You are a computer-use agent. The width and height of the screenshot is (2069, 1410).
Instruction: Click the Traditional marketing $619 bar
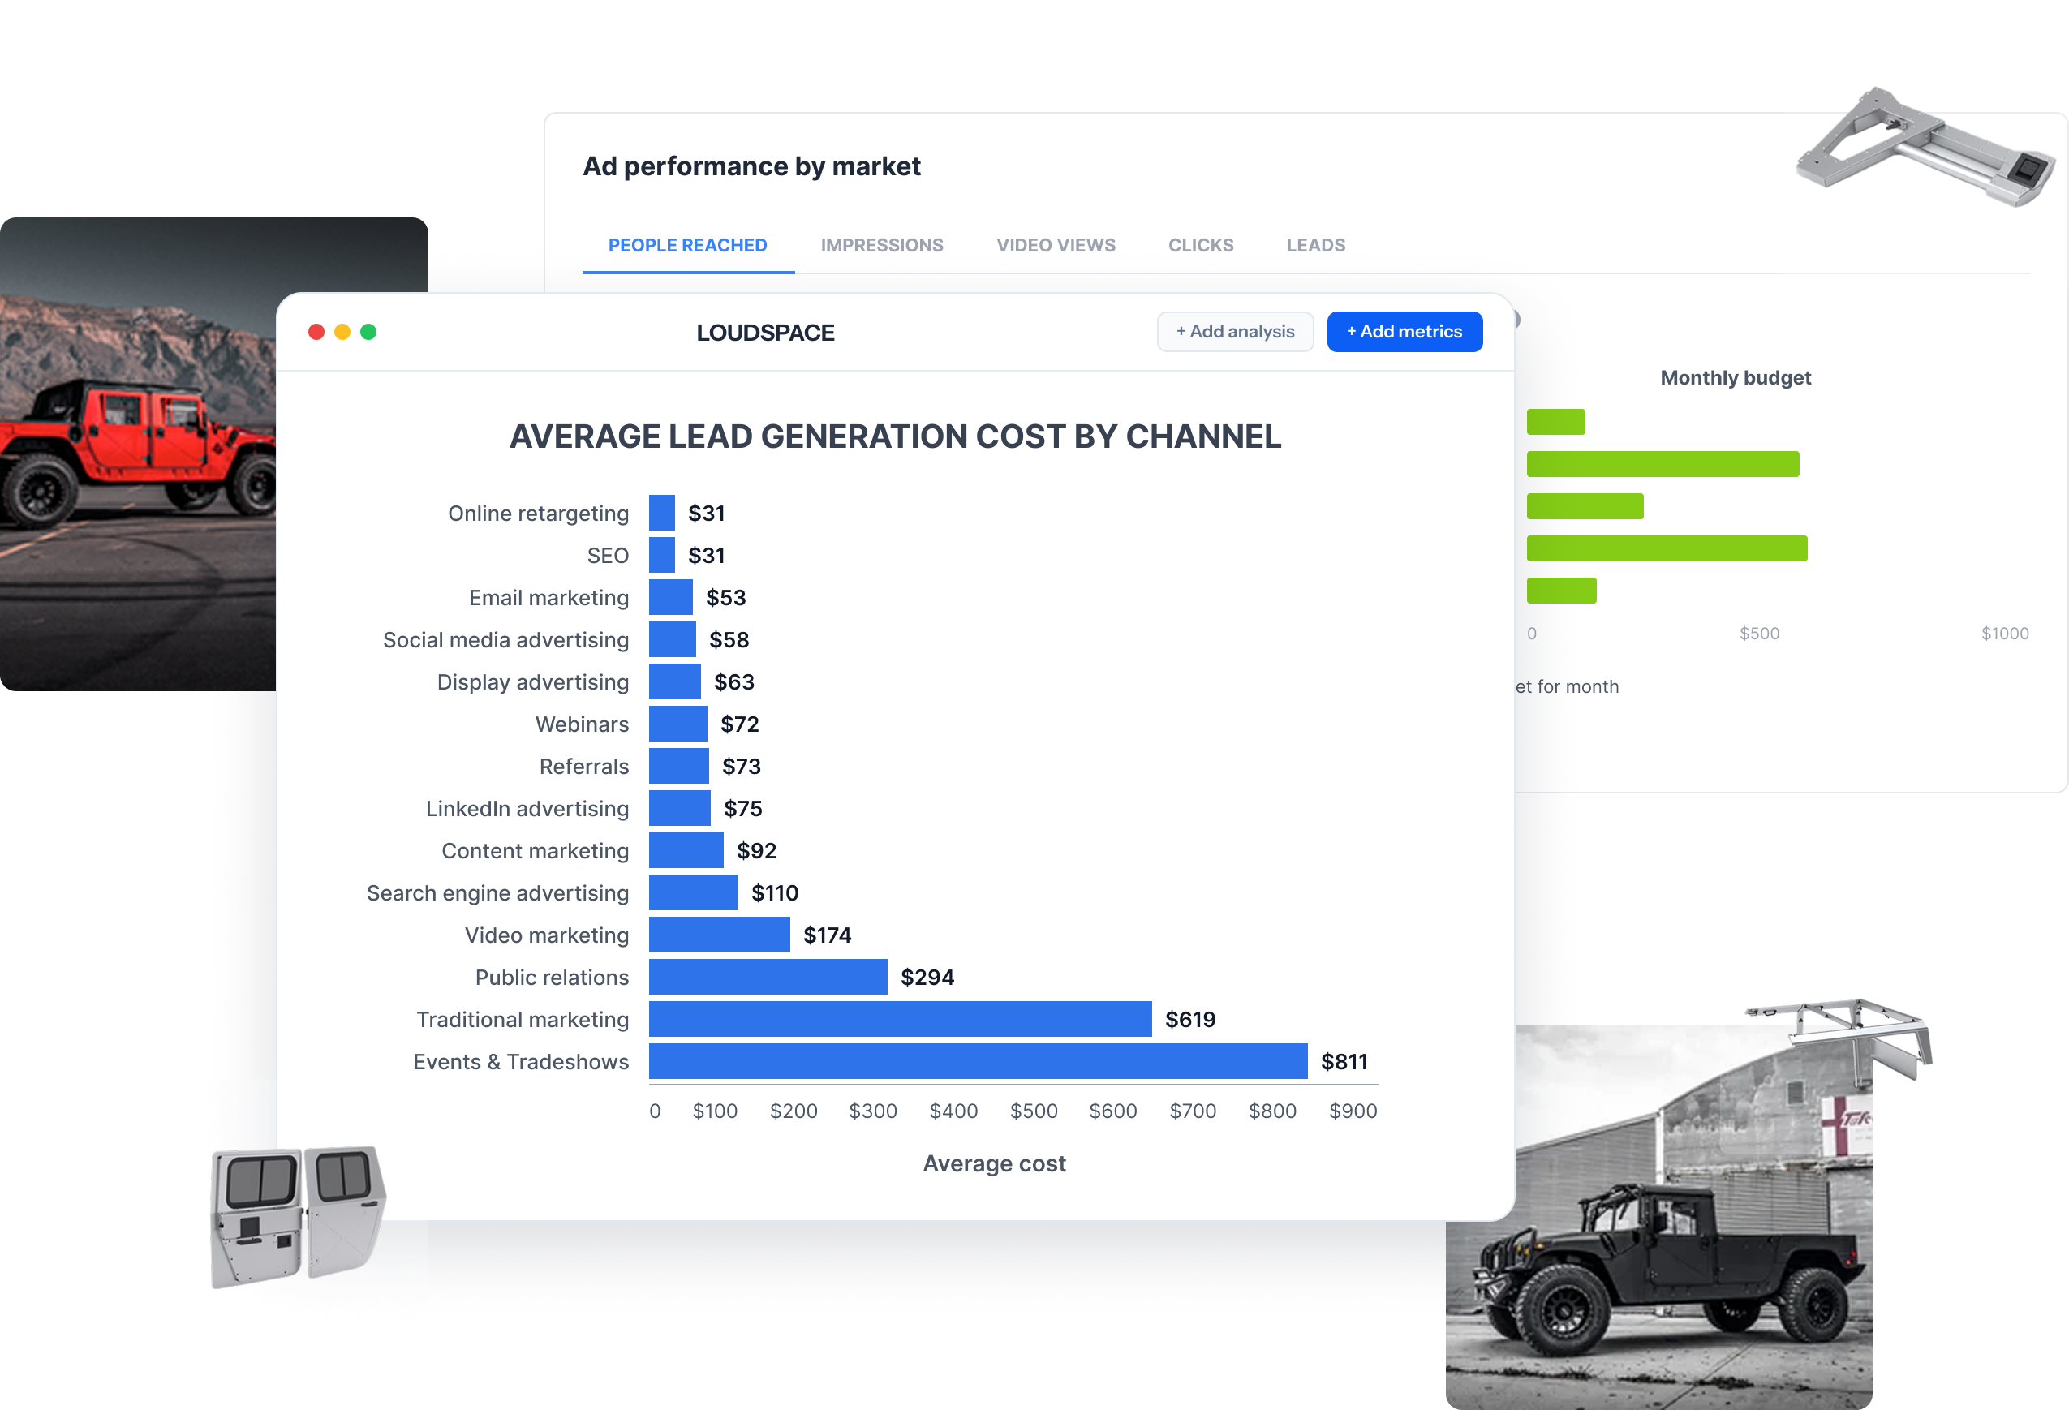pos(900,1018)
